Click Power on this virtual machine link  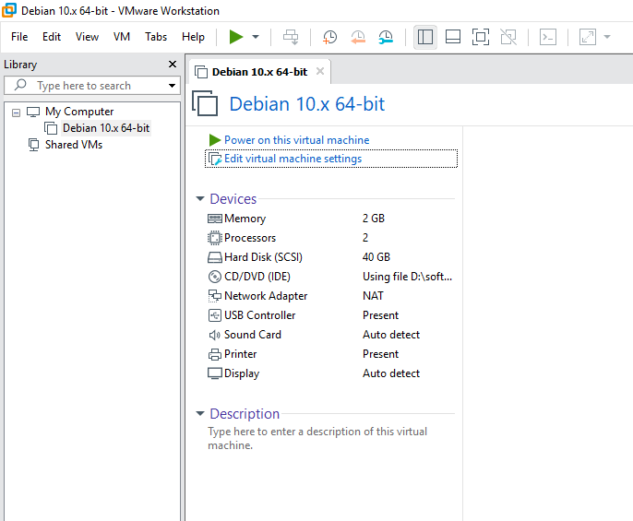pos(297,140)
